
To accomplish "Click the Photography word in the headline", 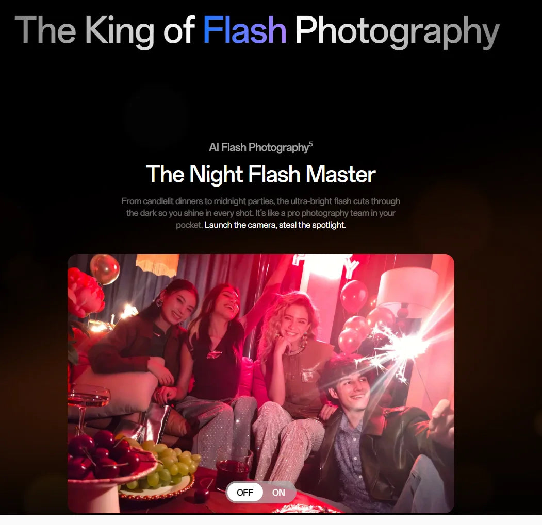I will [x=397, y=33].
